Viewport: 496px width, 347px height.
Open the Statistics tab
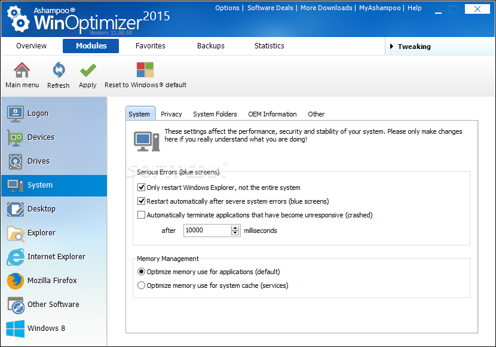pos(269,46)
